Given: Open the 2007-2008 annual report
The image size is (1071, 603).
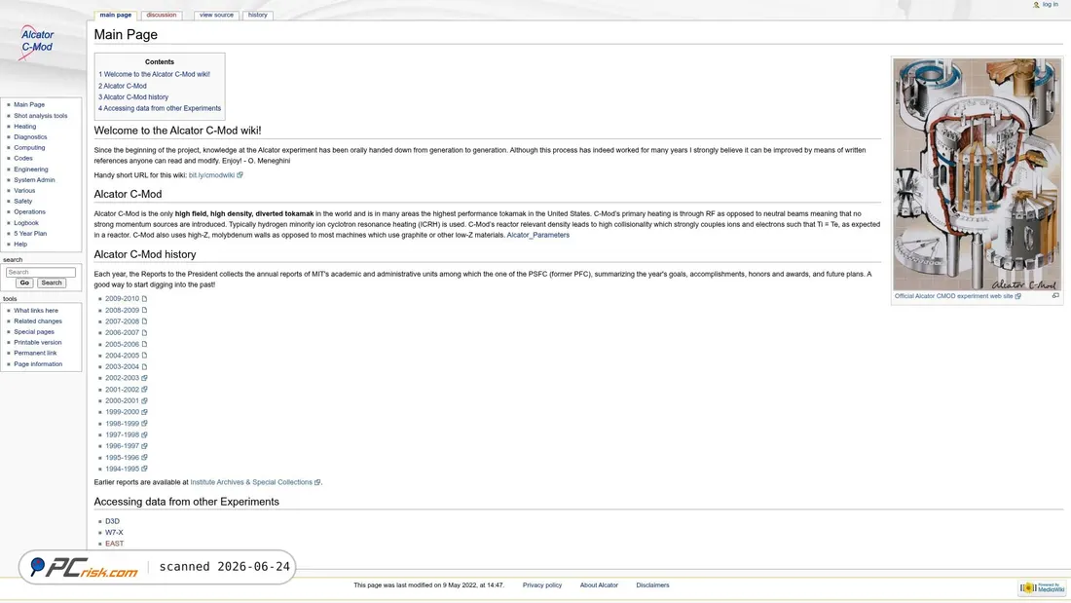Looking at the screenshot, I should coord(122,321).
